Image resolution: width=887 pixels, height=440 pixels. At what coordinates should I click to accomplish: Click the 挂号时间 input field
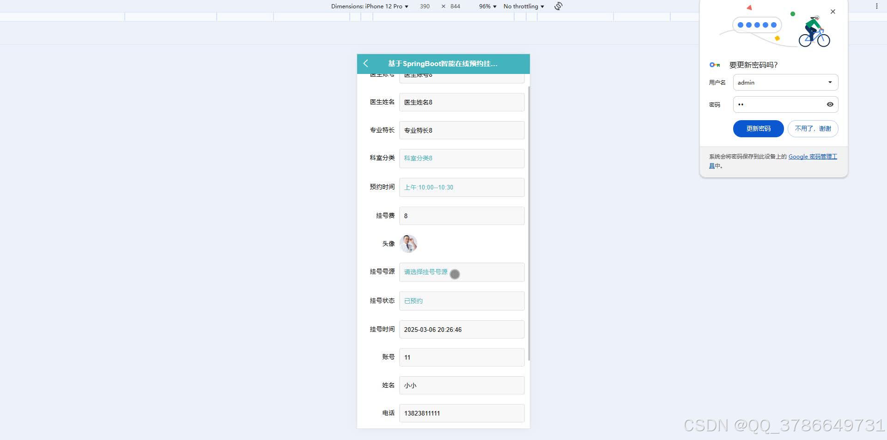point(462,330)
